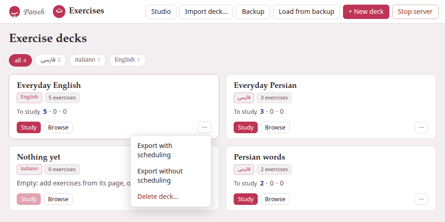Browse the Nothing yet deck

(x=58, y=199)
